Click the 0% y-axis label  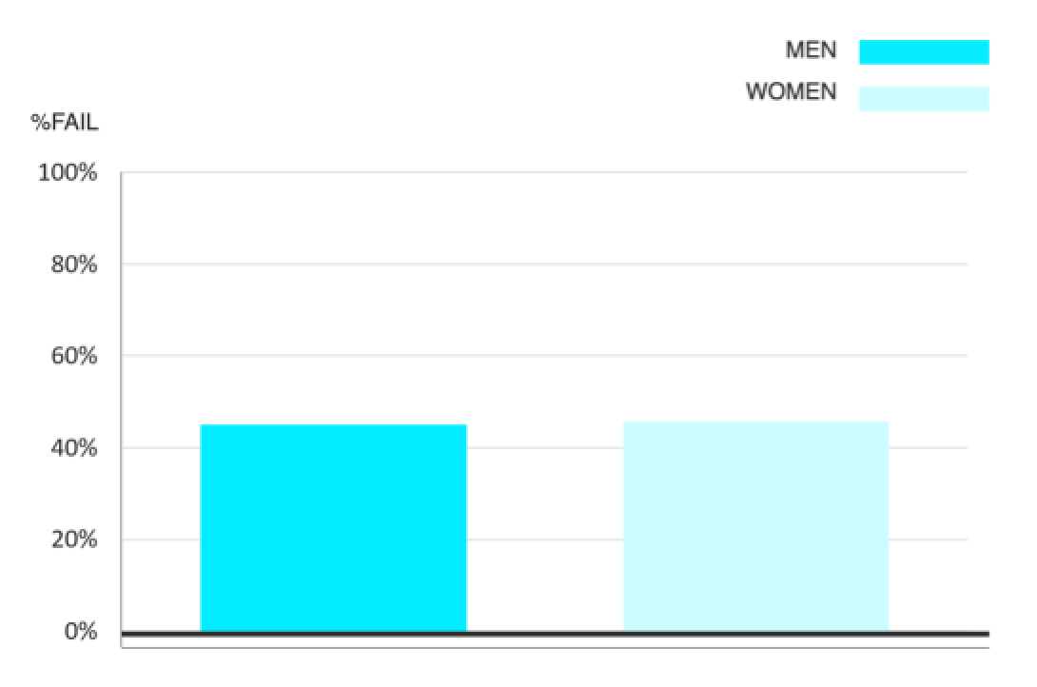pos(80,632)
